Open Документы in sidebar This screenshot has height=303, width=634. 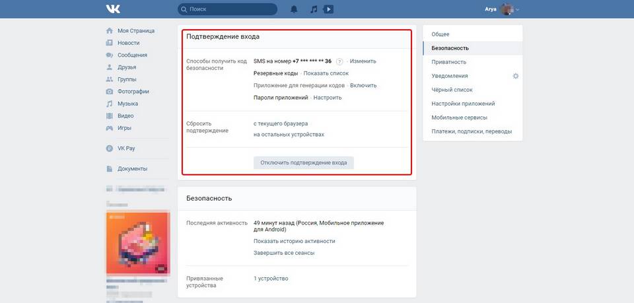(x=132, y=168)
